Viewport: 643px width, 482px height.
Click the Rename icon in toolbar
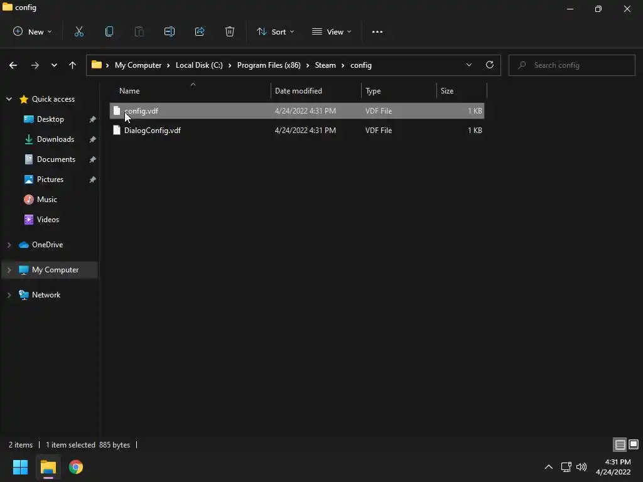pyautogui.click(x=170, y=31)
